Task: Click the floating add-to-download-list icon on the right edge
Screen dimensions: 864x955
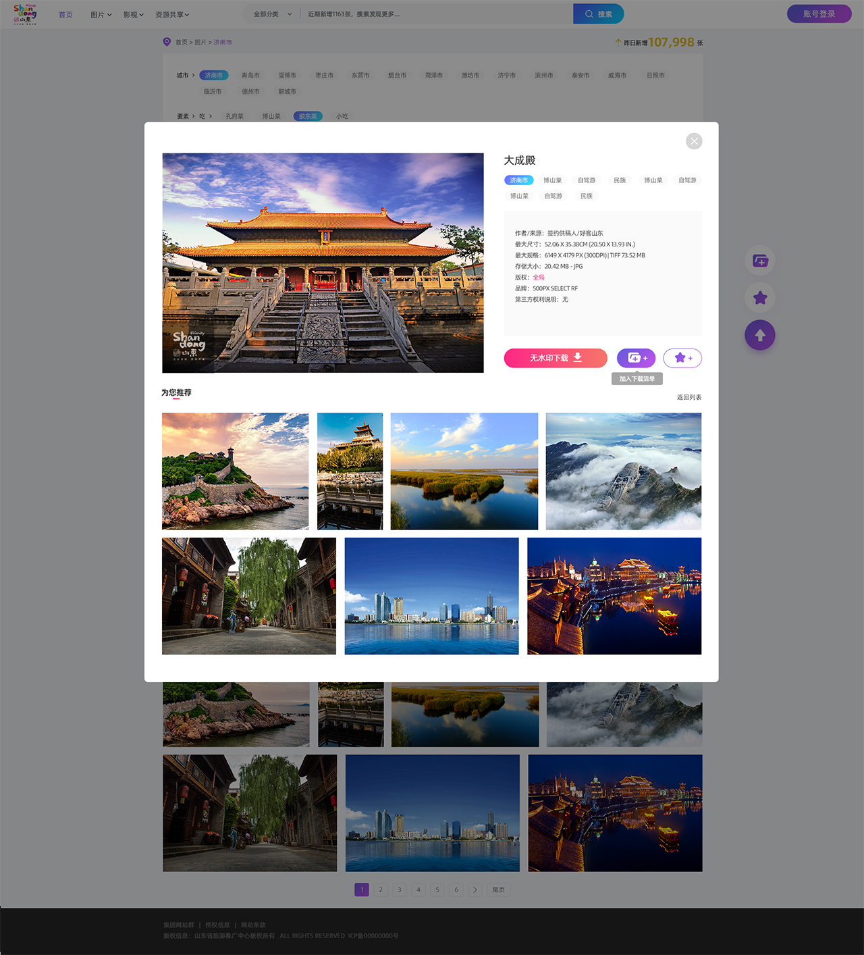Action: pyautogui.click(x=760, y=261)
